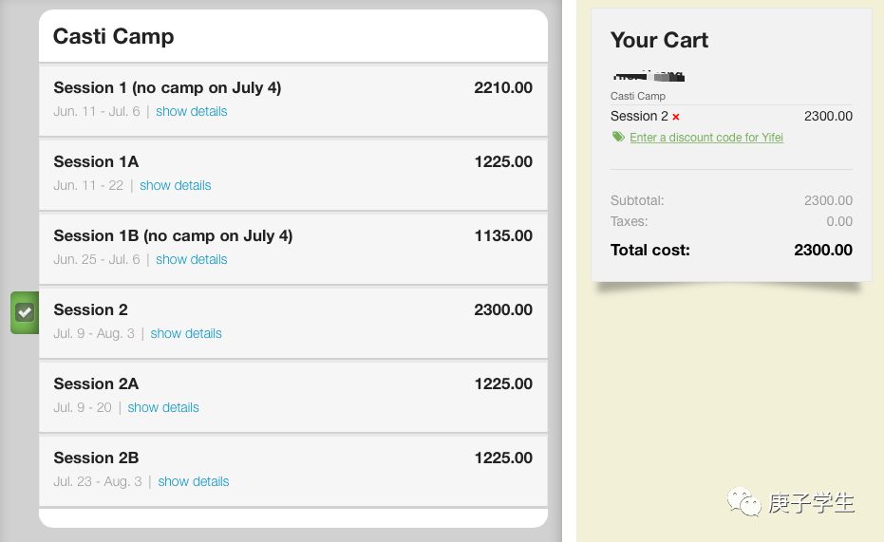
Task: Expand details for Session 1B
Action: pyautogui.click(x=191, y=259)
